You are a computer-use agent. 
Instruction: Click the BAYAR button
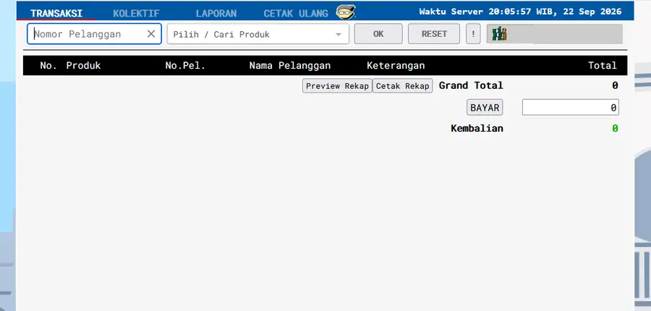click(x=485, y=108)
